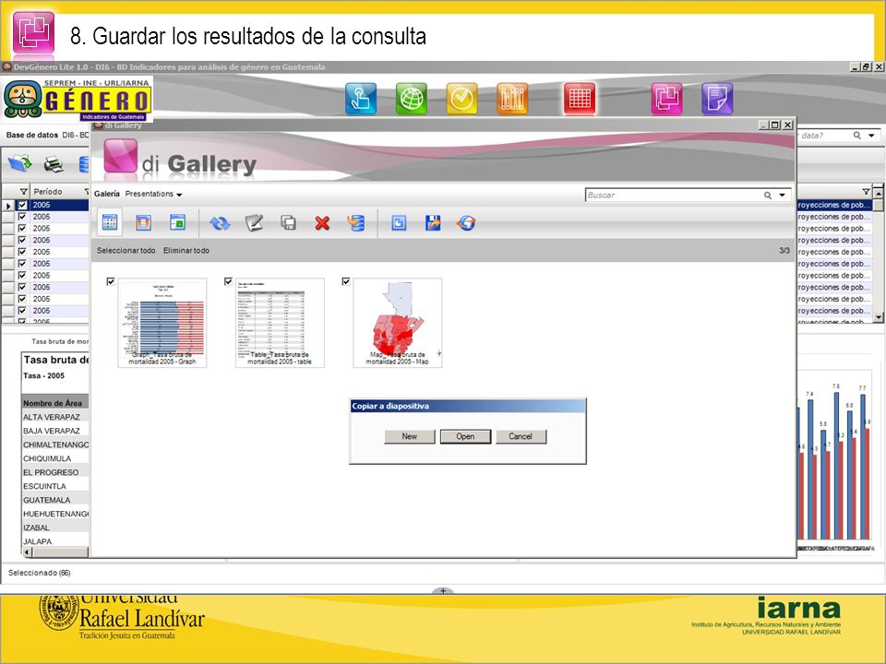Viewport: 886px width, 664px height.
Task: Click the blue refresh arrows icon
Action: (x=220, y=223)
